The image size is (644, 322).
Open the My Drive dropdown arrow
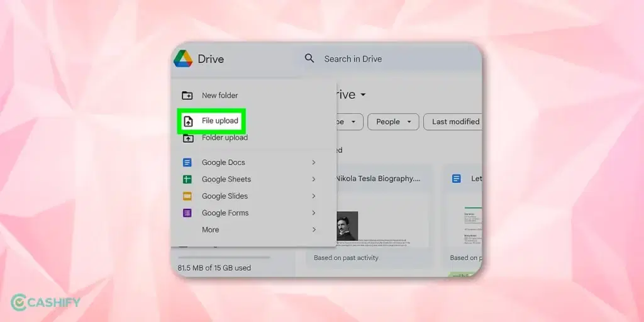pos(363,95)
